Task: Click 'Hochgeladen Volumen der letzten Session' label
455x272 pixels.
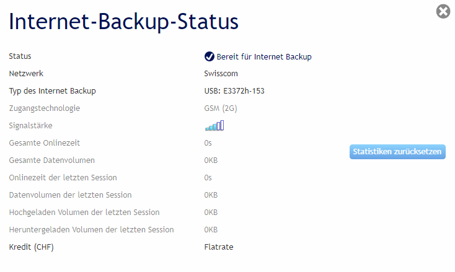Action: (84, 213)
